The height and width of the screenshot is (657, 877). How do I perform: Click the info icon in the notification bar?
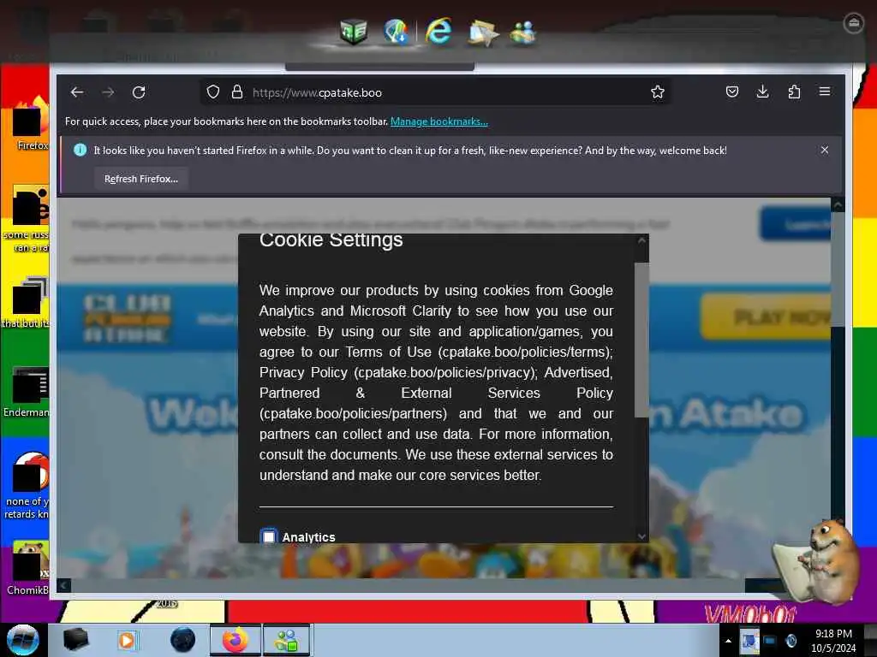[80, 150]
